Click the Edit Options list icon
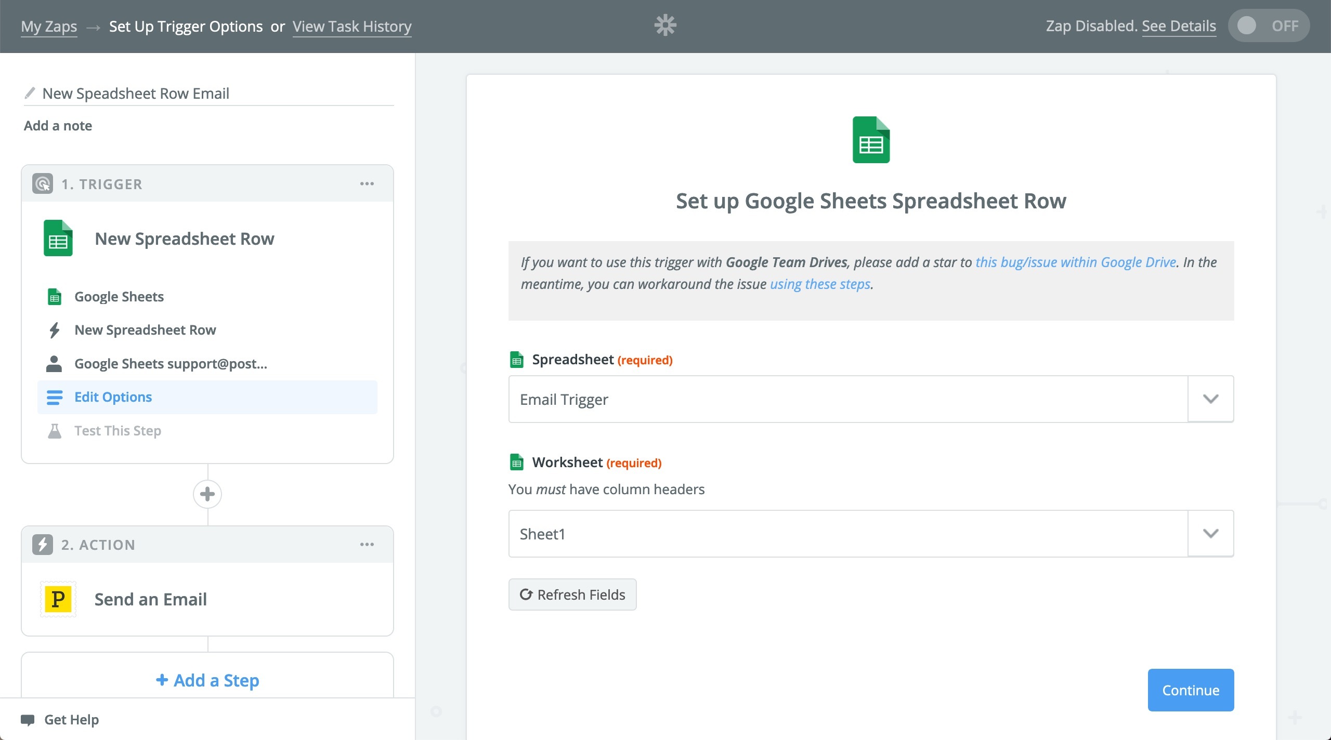Screen dimensions: 1331x740 (x=55, y=397)
